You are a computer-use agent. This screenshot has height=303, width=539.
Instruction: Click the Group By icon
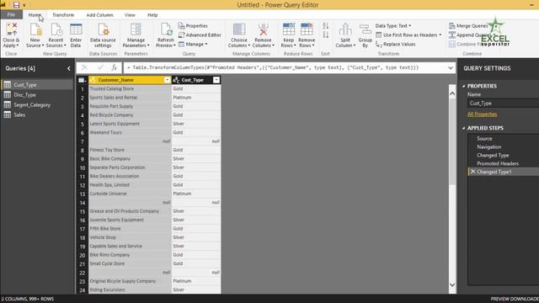click(365, 29)
